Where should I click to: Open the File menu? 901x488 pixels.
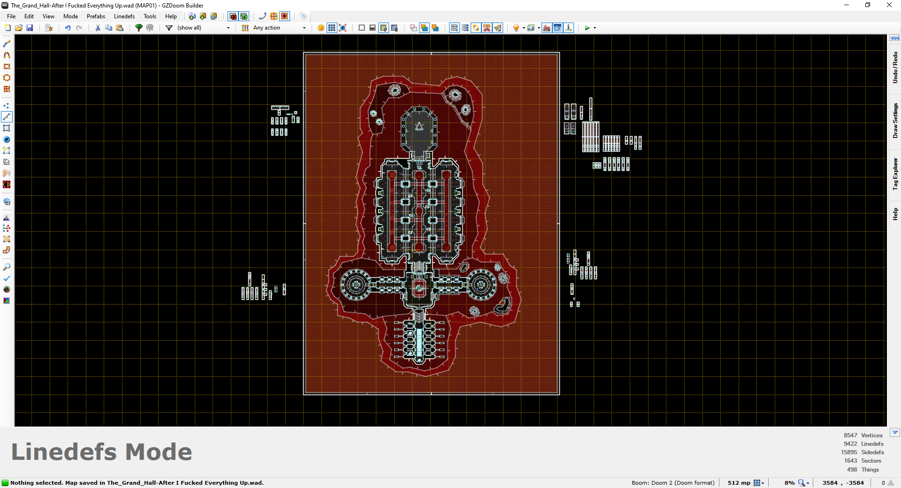click(11, 16)
